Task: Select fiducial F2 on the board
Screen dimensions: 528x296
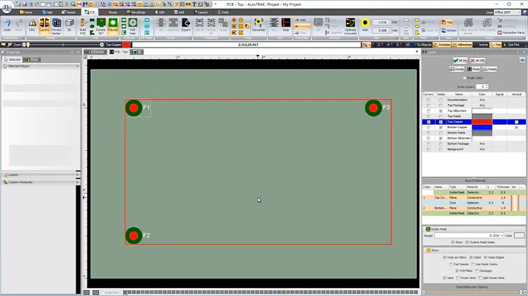Action: coord(133,235)
